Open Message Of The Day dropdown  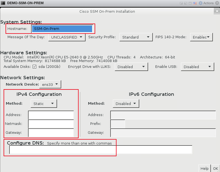(67, 37)
